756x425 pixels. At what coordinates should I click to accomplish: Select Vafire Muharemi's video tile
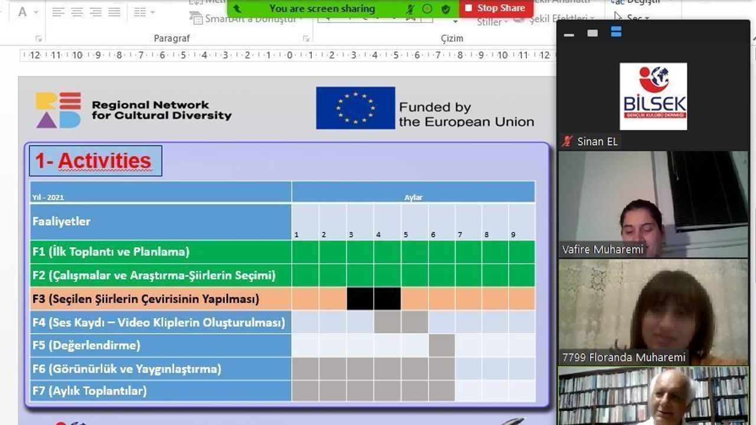click(653, 204)
